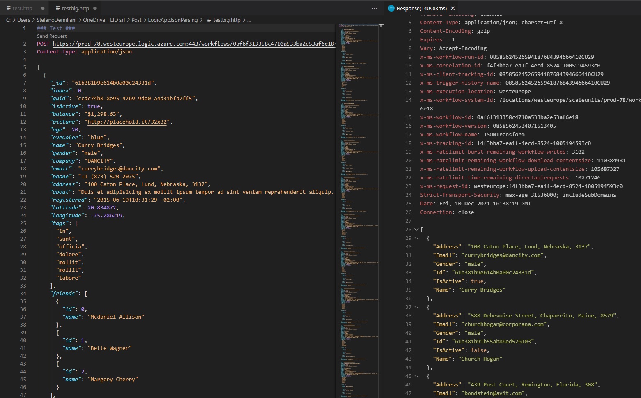Click the Response tab's REST client icon
Viewport: 641px width, 398px height.
[391, 8]
